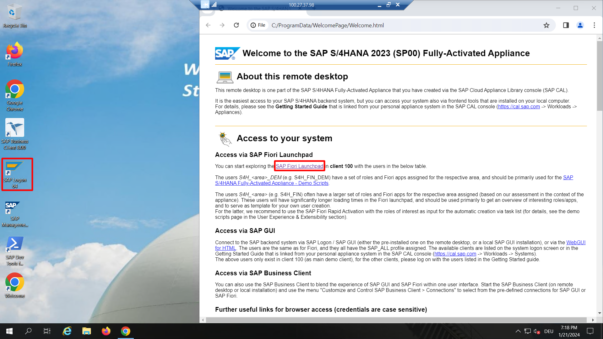This screenshot has width=603, height=339.
Task: Open the WebGUI for HTML link
Action: pos(576,242)
